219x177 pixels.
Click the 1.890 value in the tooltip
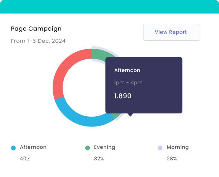pyautogui.click(x=123, y=96)
